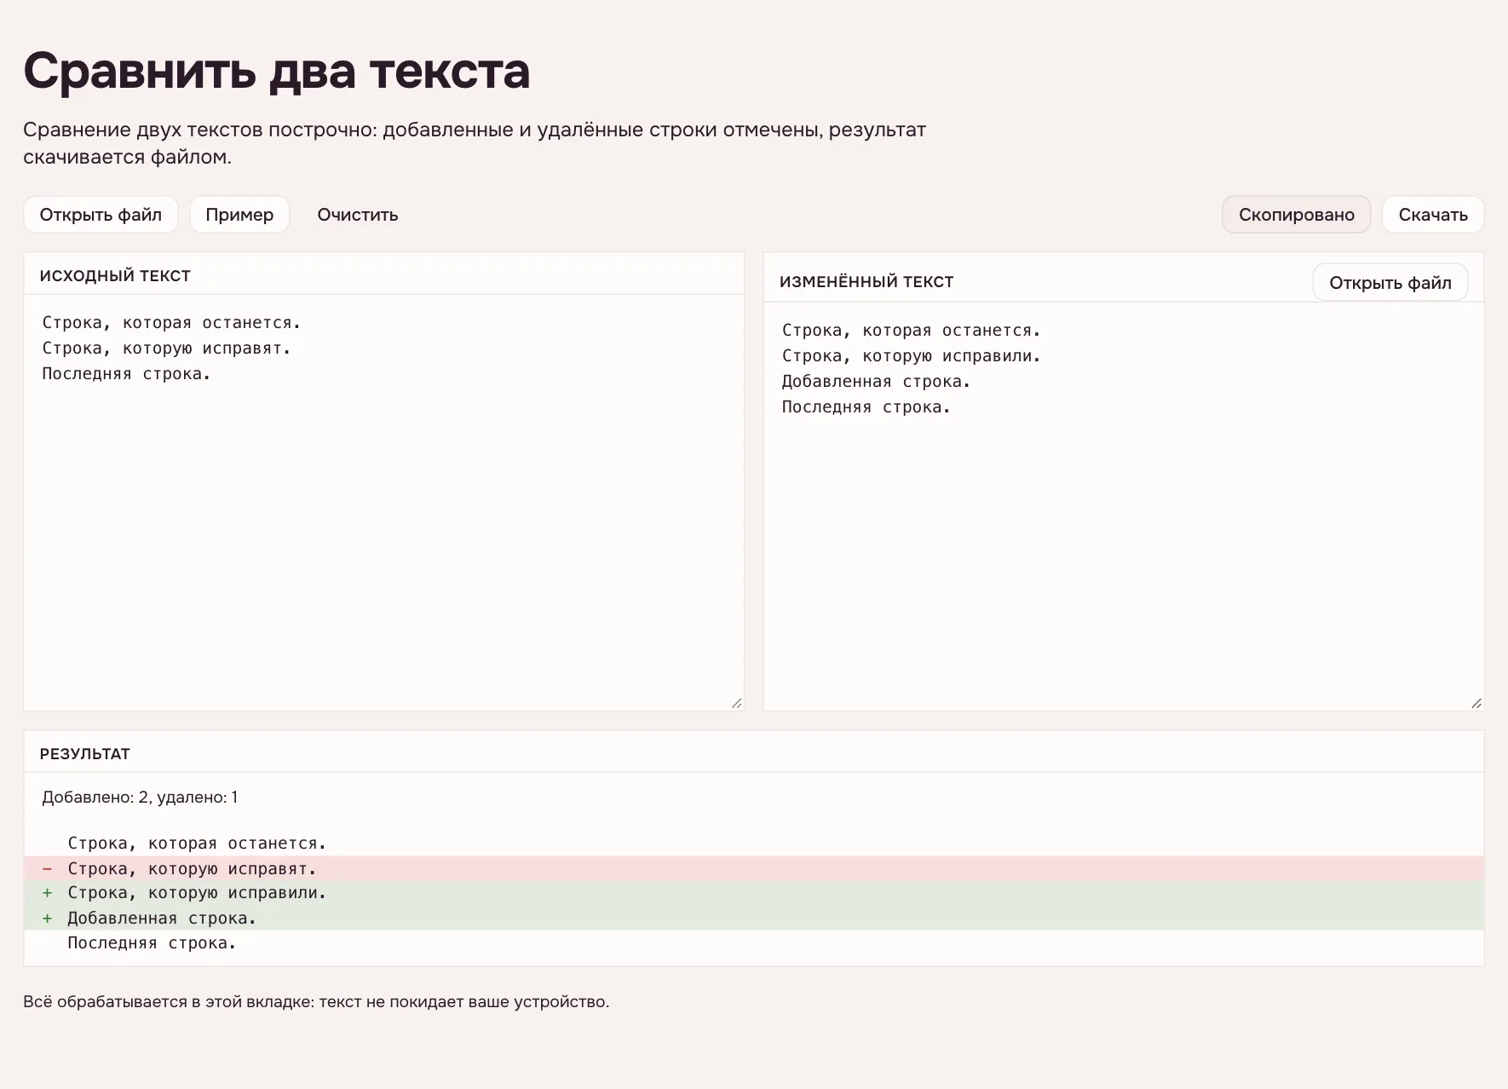Click 'Последняя строка.' in the result panel
The height and width of the screenshot is (1089, 1508).
click(x=152, y=943)
